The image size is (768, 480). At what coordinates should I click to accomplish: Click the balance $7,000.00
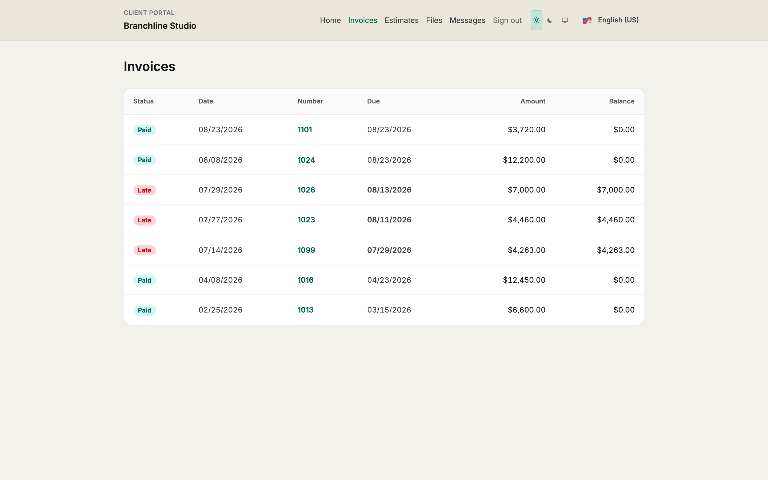point(616,190)
